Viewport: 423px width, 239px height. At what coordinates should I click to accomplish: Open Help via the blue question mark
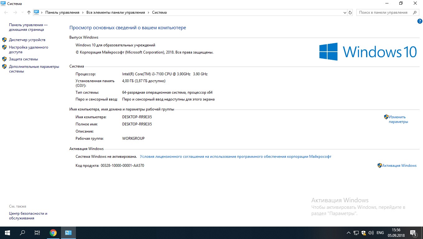click(420, 21)
